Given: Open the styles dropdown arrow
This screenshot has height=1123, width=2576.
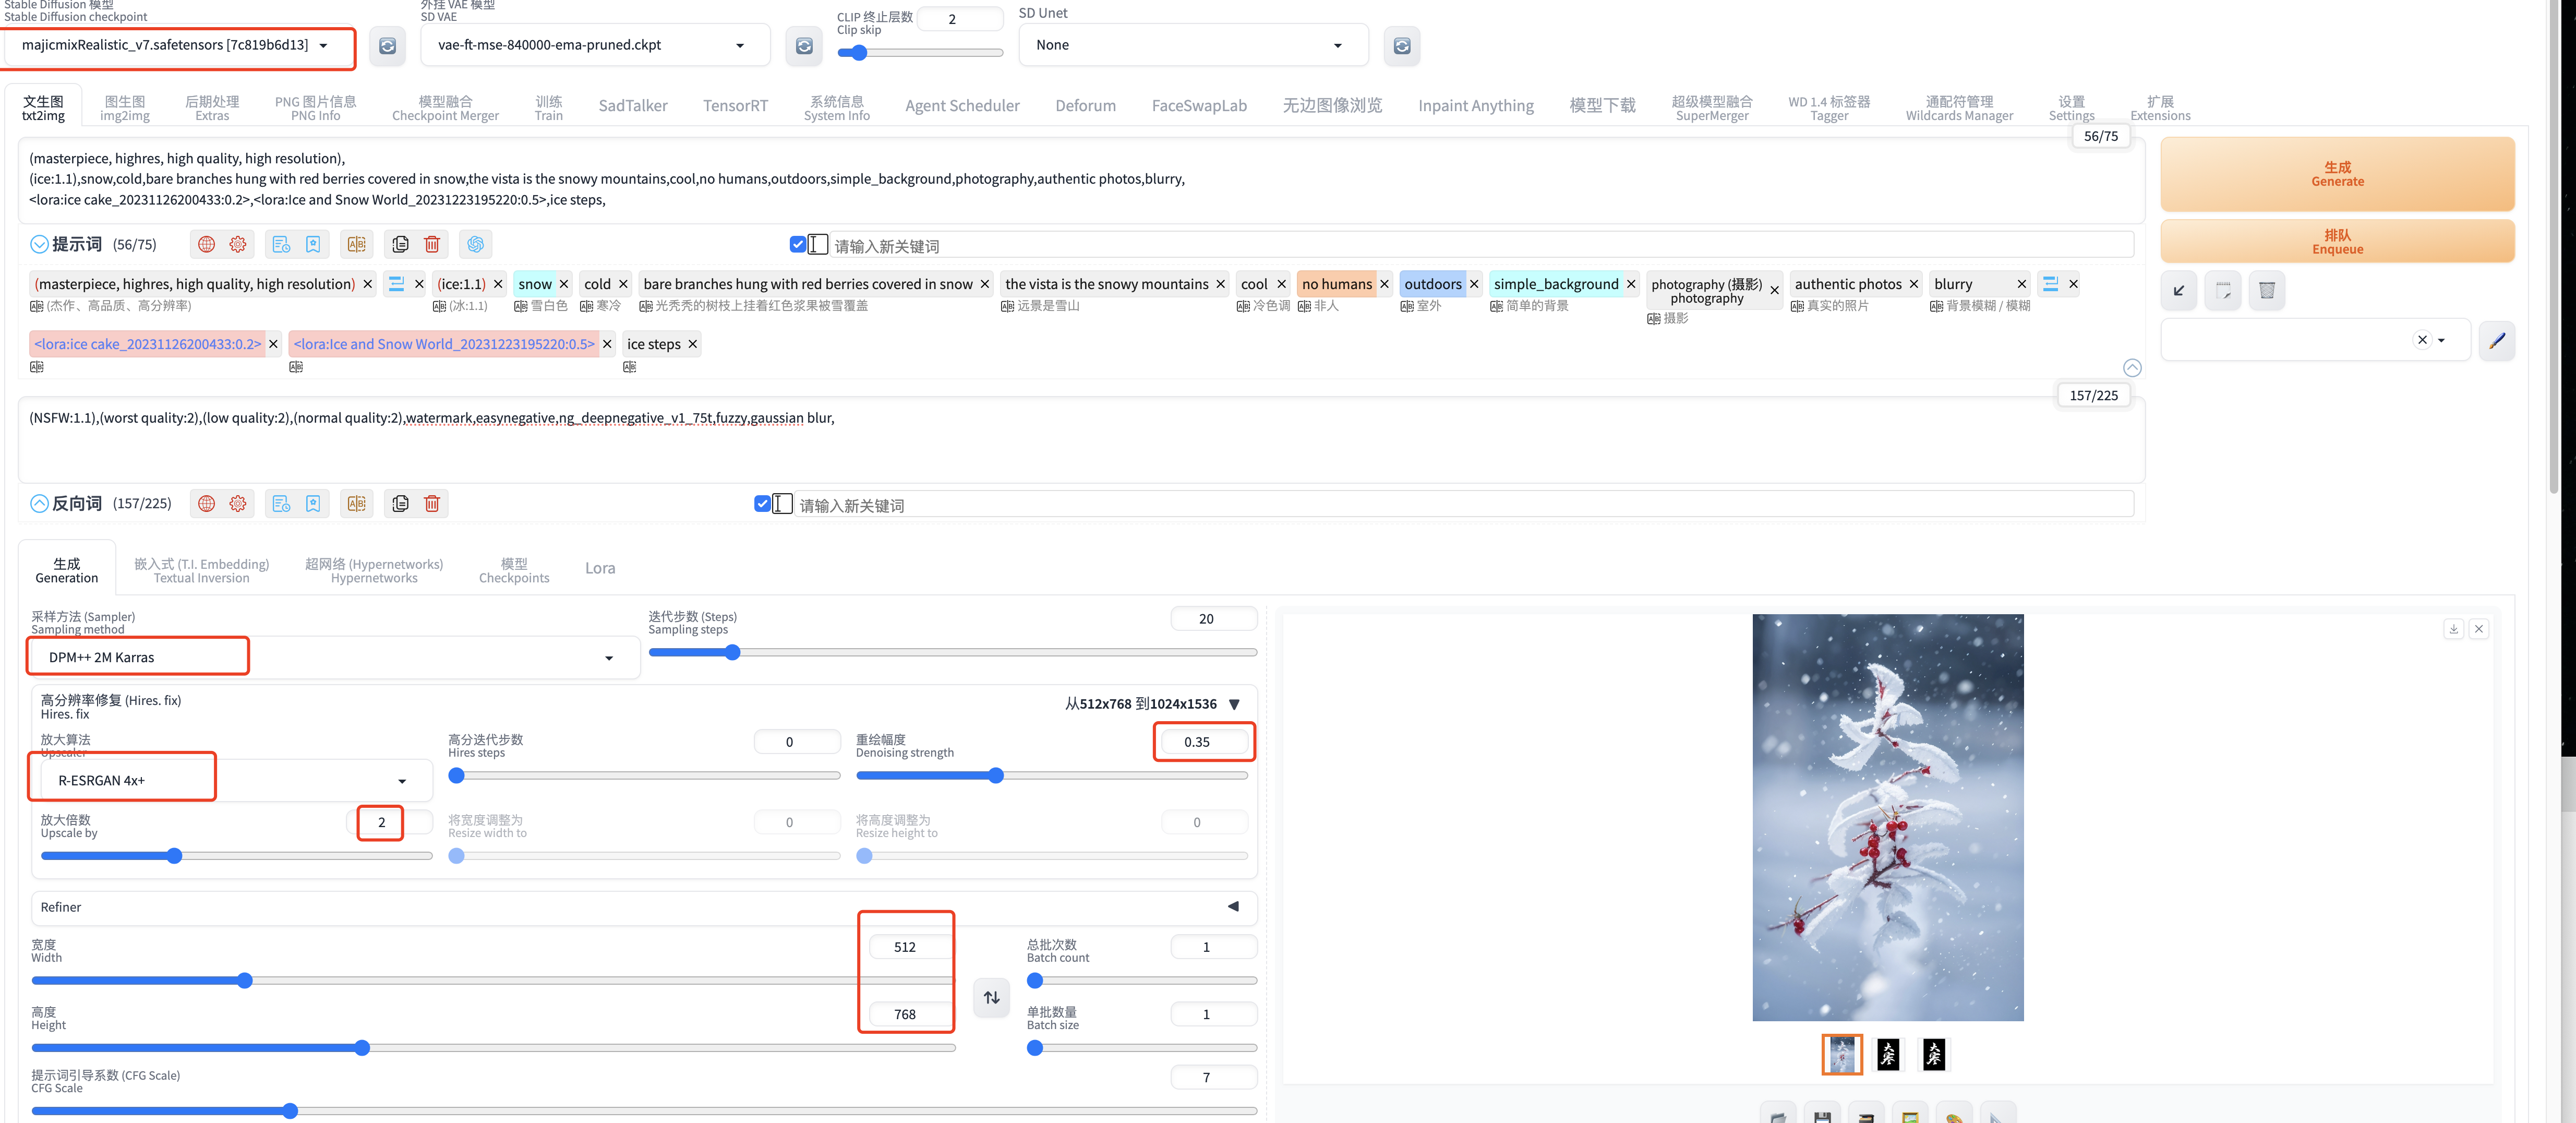Looking at the screenshot, I should 2441,340.
